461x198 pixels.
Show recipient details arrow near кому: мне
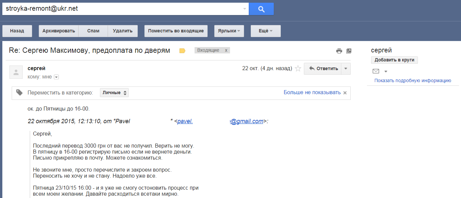[56, 77]
